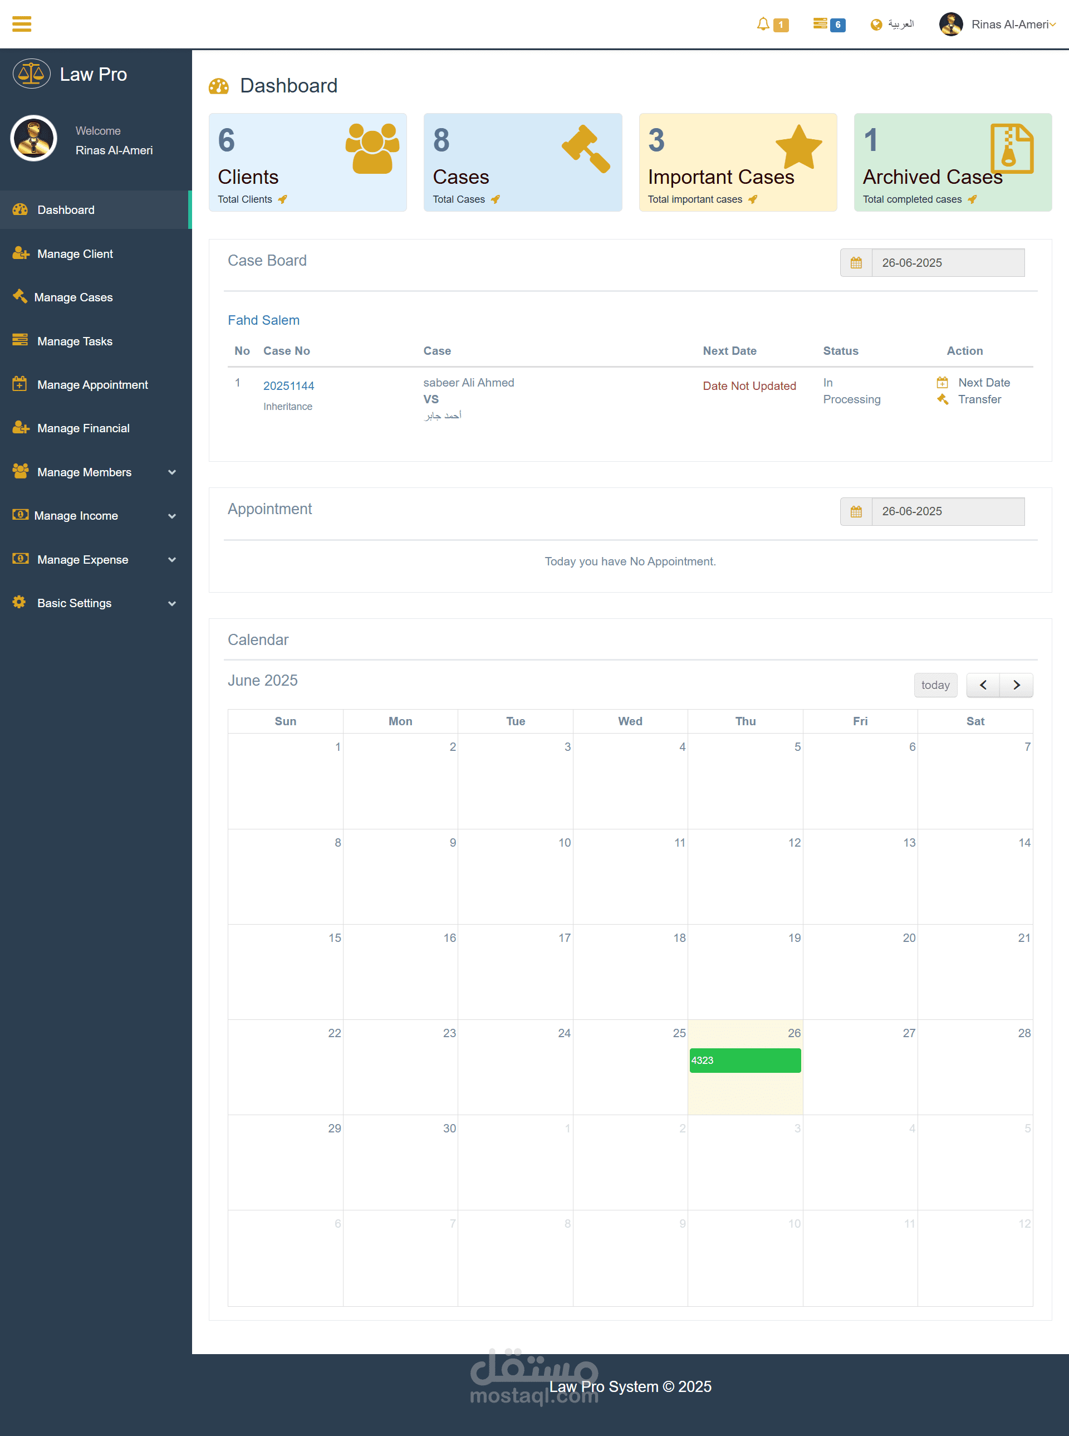The width and height of the screenshot is (1069, 1436).
Task: Expand the Manage Income chevron
Action: click(x=171, y=516)
